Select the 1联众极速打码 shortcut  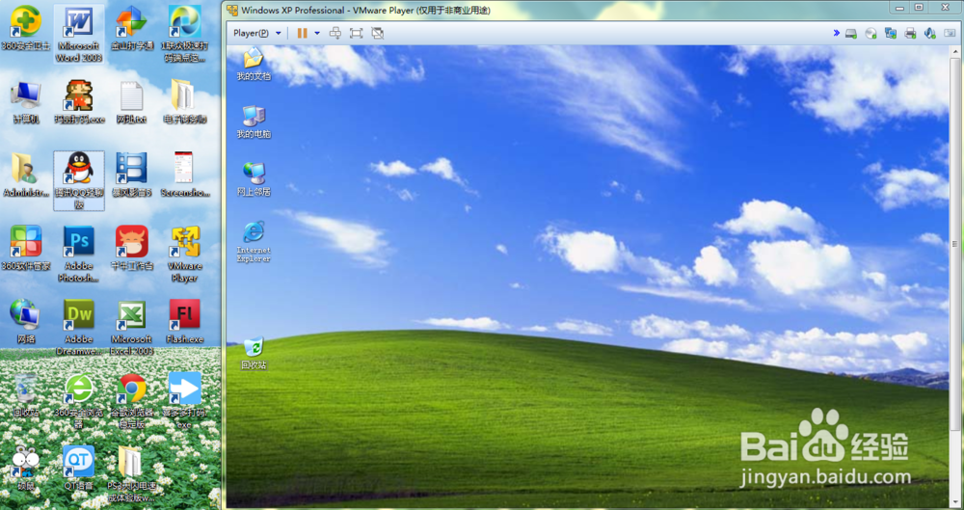[x=184, y=34]
